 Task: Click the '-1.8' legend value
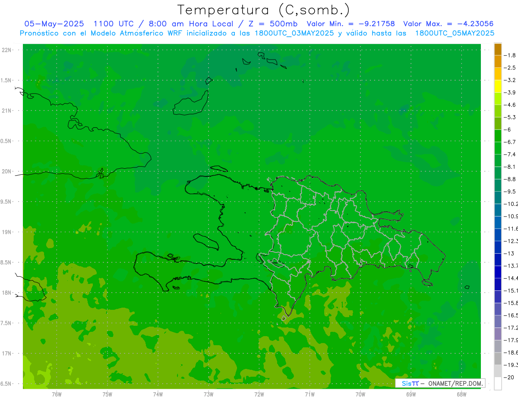(509, 55)
